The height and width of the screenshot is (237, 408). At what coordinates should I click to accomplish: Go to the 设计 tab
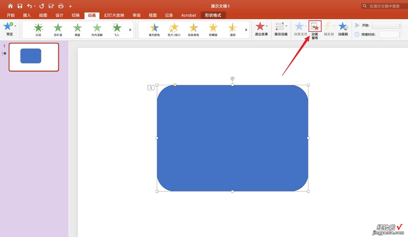point(59,15)
